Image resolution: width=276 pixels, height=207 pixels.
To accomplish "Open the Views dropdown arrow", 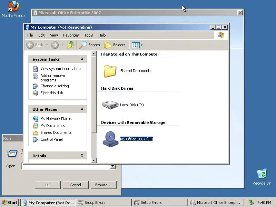I will [141, 45].
